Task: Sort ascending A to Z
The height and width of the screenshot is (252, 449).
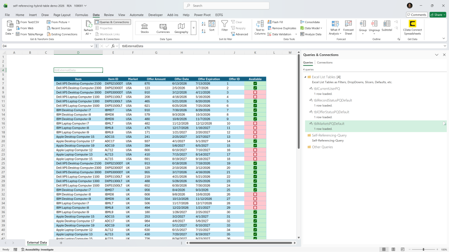Action: coord(203,24)
